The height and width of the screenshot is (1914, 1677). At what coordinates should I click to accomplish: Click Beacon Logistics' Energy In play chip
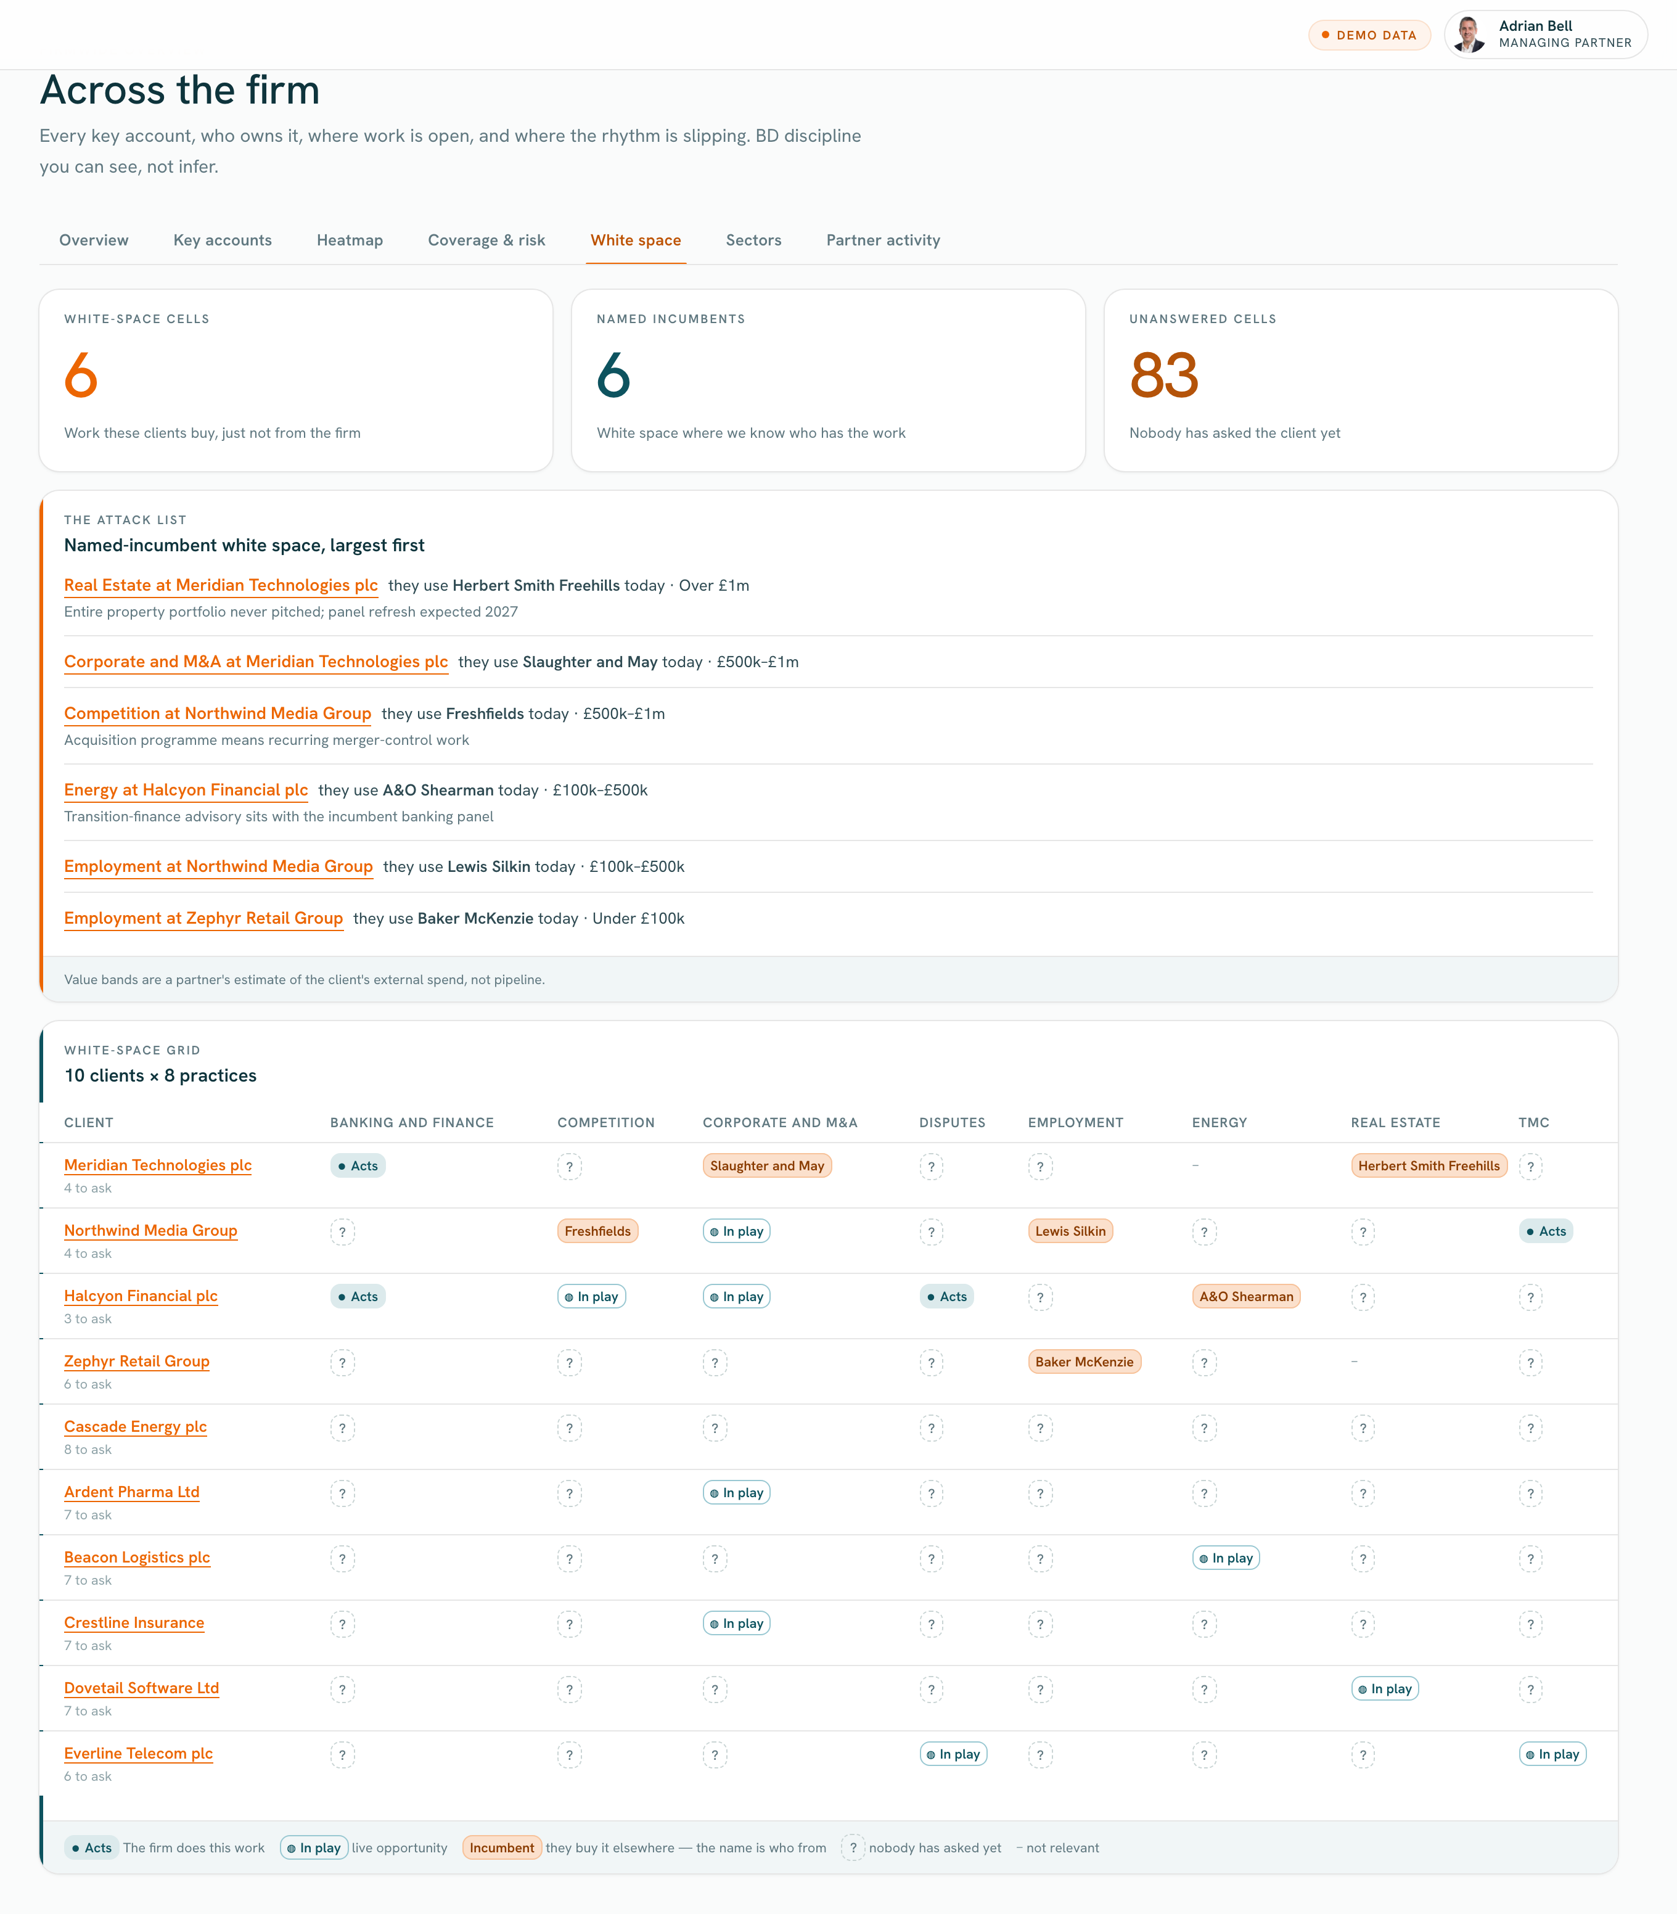[x=1226, y=1558]
